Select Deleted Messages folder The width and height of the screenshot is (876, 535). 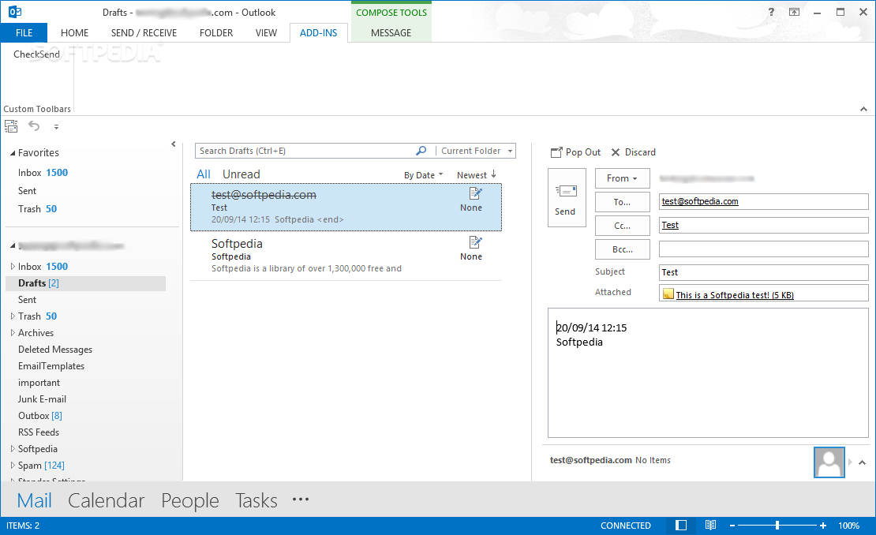(55, 350)
